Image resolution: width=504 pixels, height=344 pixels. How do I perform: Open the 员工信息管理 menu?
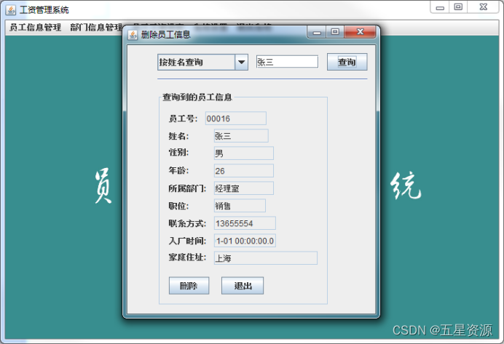(x=36, y=28)
